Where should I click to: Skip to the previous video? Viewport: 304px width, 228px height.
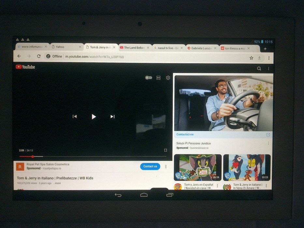tap(75, 116)
